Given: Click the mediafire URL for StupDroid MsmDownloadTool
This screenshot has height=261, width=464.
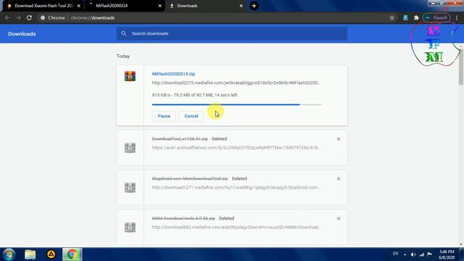Looking at the screenshot, I should [236, 187].
